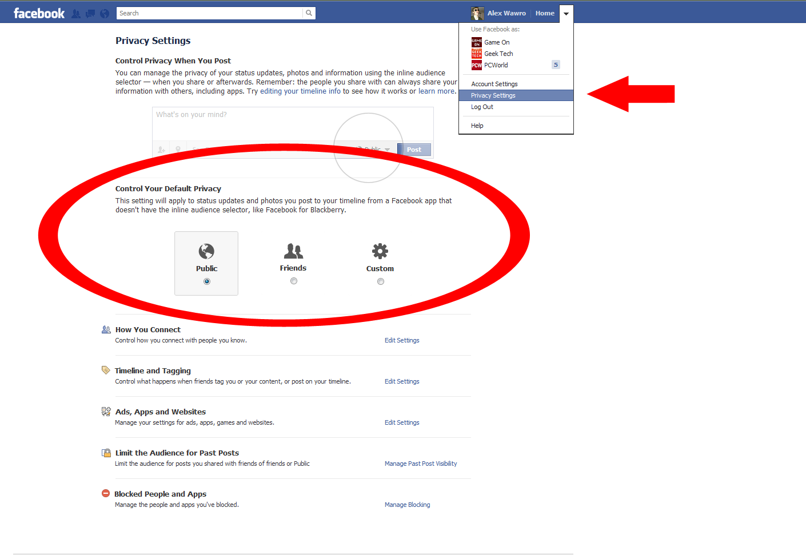
Task: Open messages icon in top bar
Action: click(x=90, y=14)
